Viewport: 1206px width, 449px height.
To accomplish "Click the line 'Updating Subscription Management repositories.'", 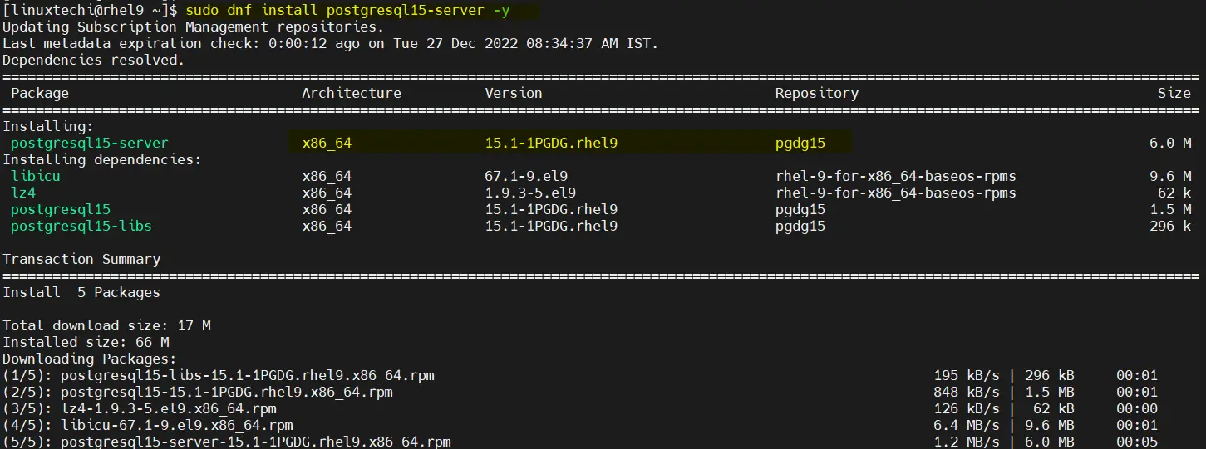I will pos(194,27).
